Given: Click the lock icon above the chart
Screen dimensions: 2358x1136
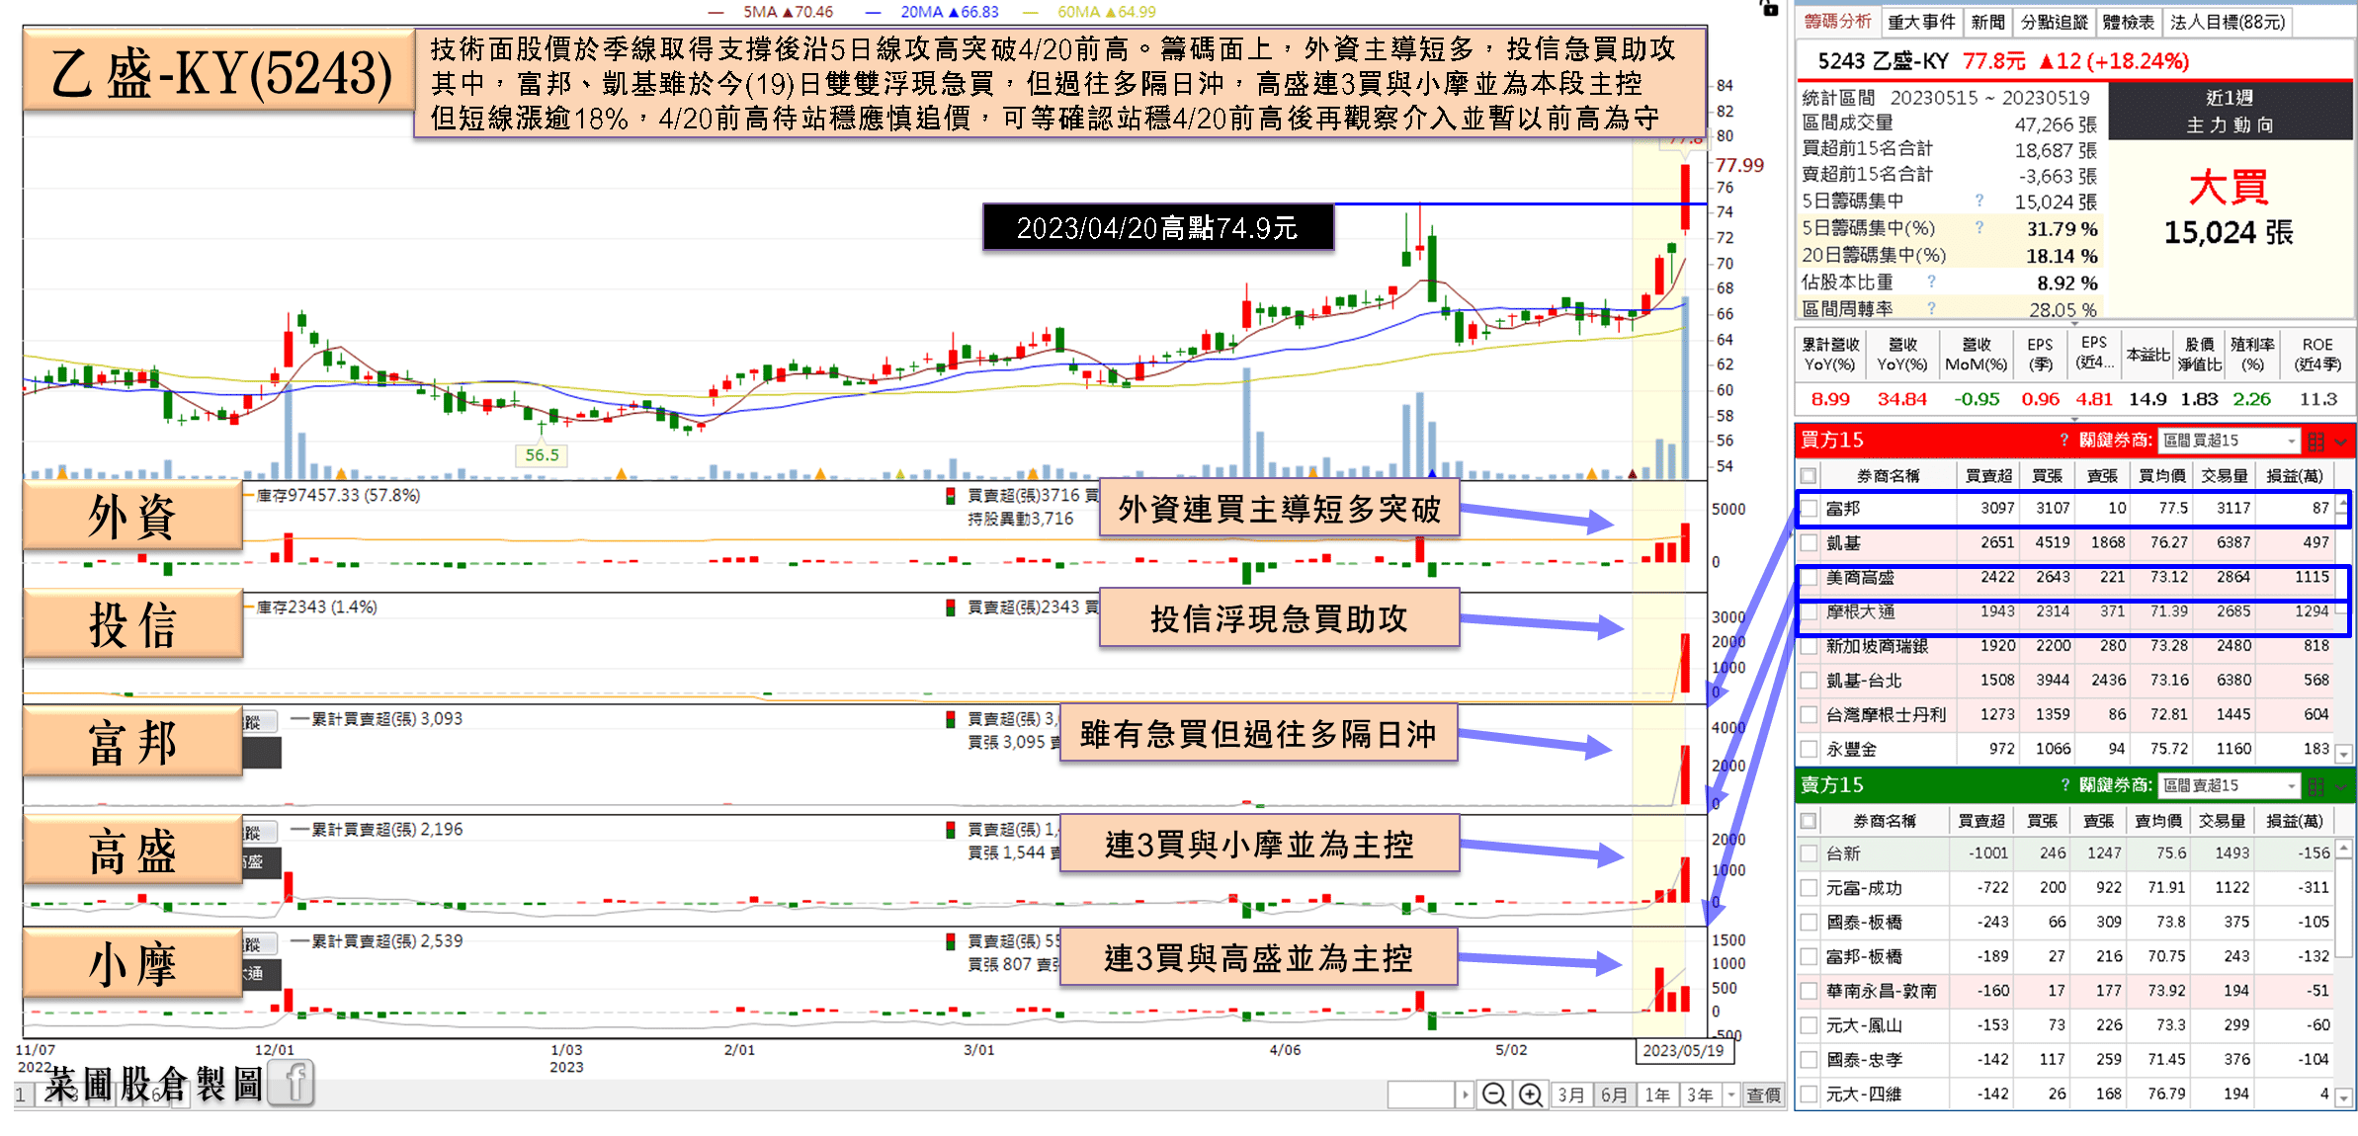Looking at the screenshot, I should 1769,8.
